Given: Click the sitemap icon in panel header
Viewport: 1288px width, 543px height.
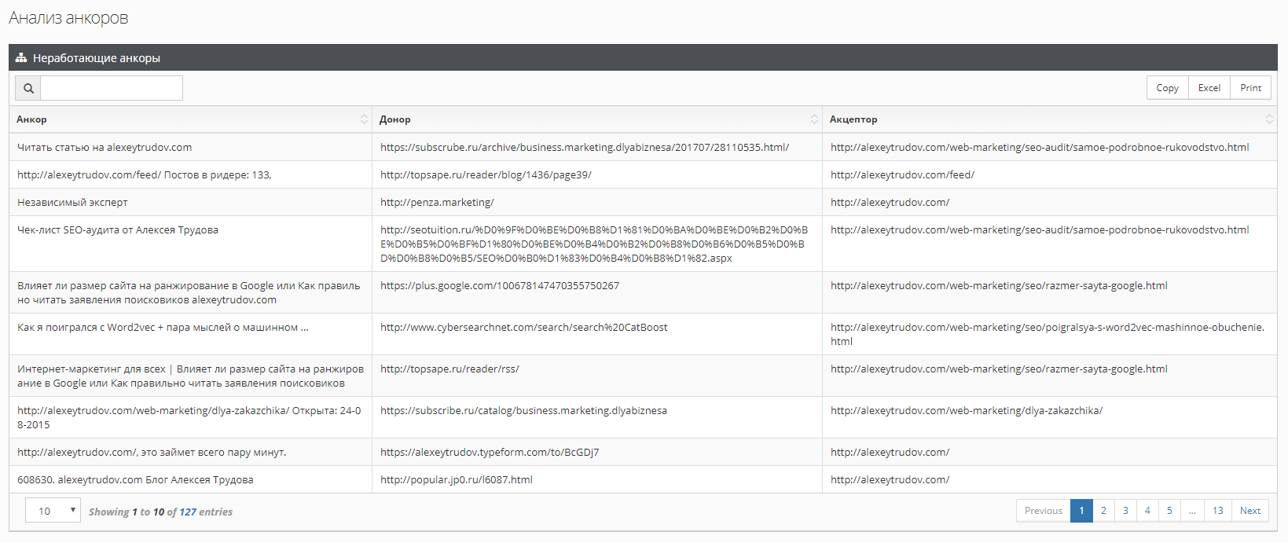Looking at the screenshot, I should (21, 58).
